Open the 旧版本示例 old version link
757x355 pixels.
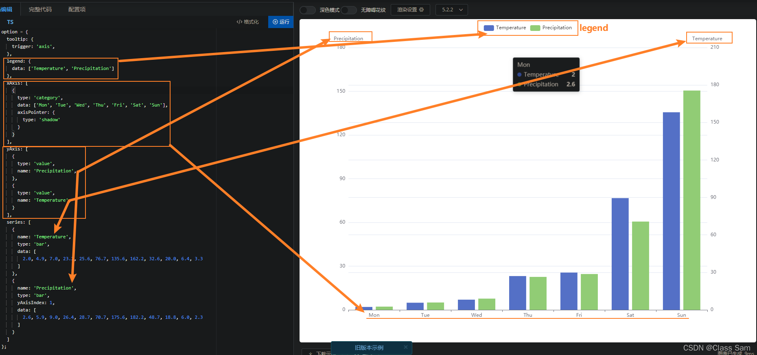click(x=369, y=348)
